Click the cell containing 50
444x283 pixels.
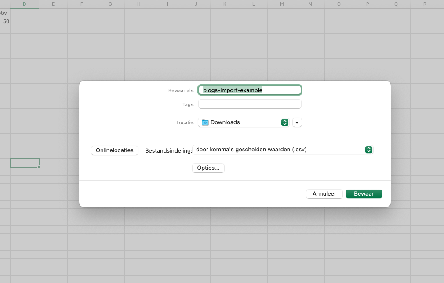click(5, 21)
